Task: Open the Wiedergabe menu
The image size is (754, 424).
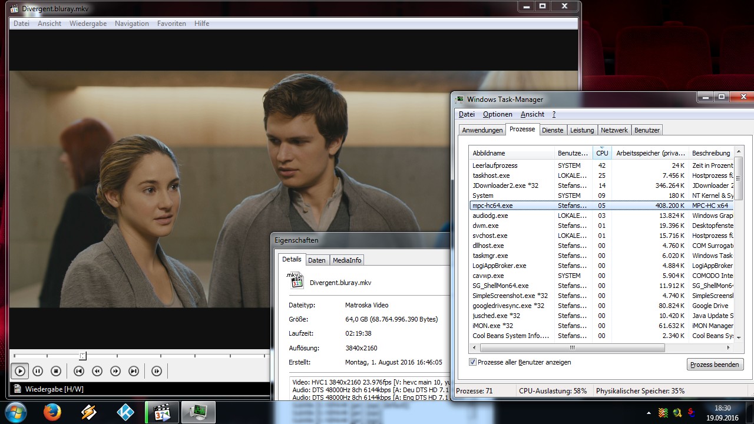Action: (x=88, y=24)
